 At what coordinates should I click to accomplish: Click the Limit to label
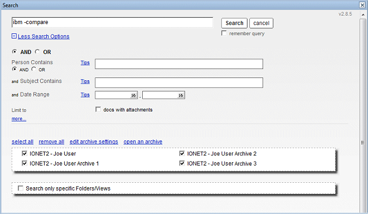(19, 110)
